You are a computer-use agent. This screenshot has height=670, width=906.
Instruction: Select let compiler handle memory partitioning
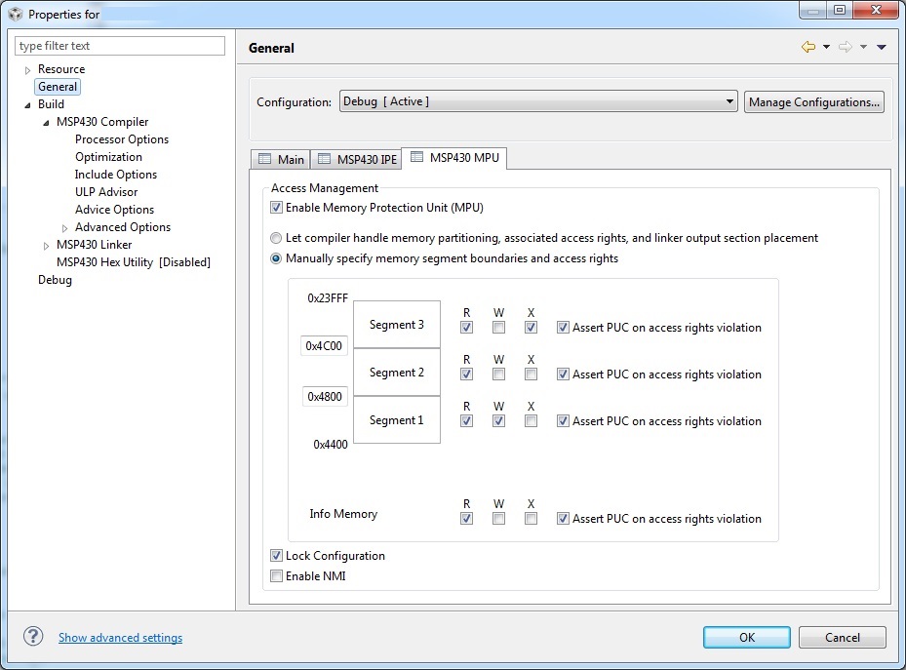pos(276,238)
